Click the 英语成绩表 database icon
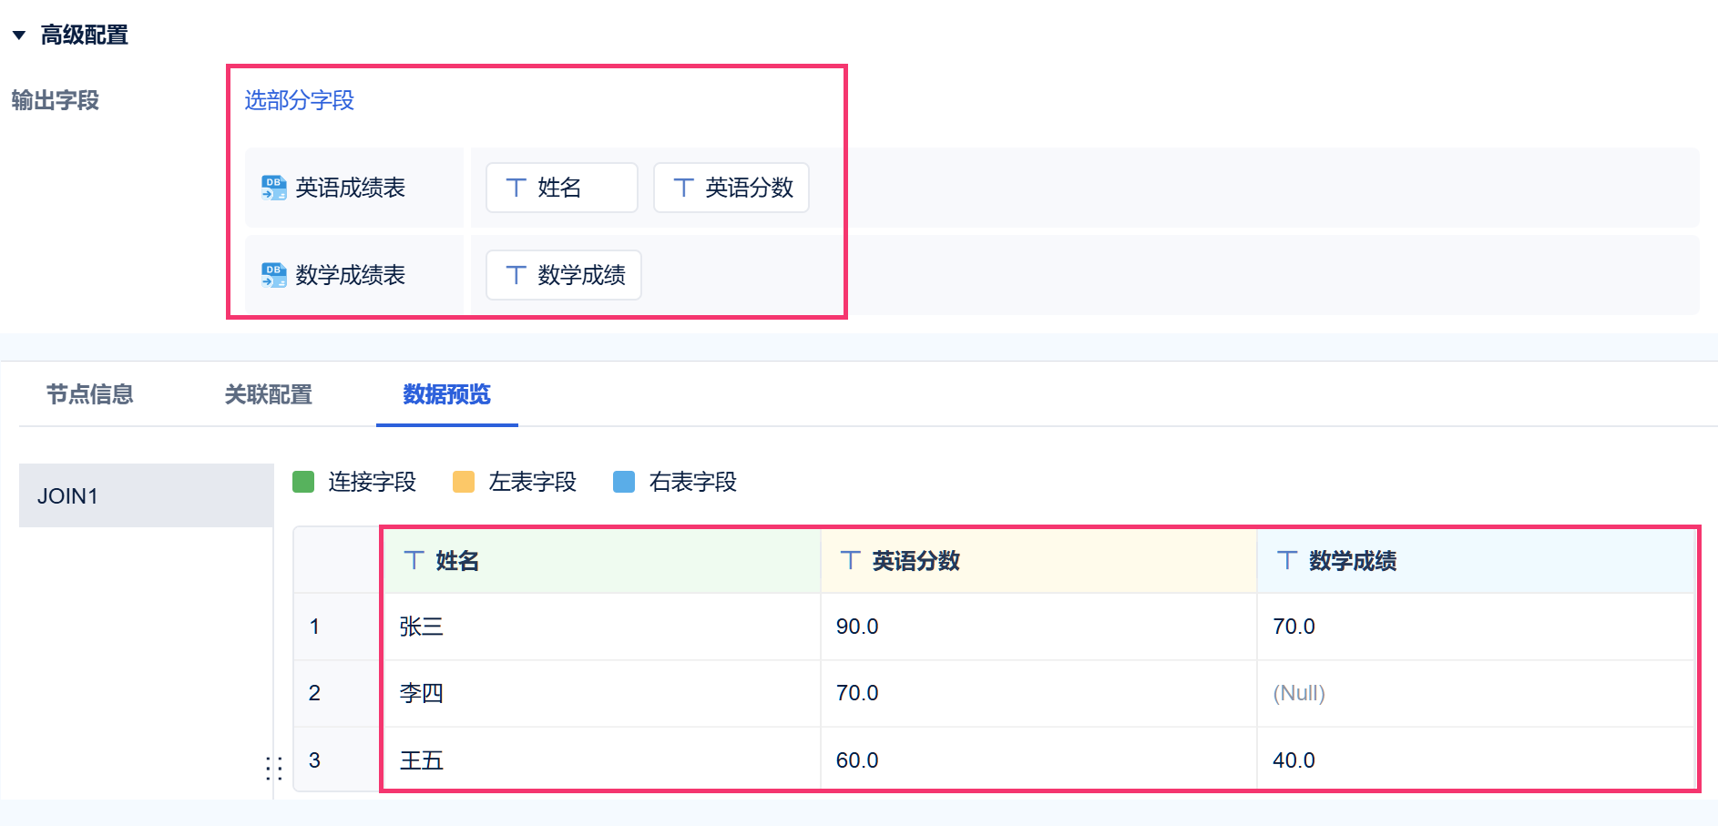 (x=273, y=188)
